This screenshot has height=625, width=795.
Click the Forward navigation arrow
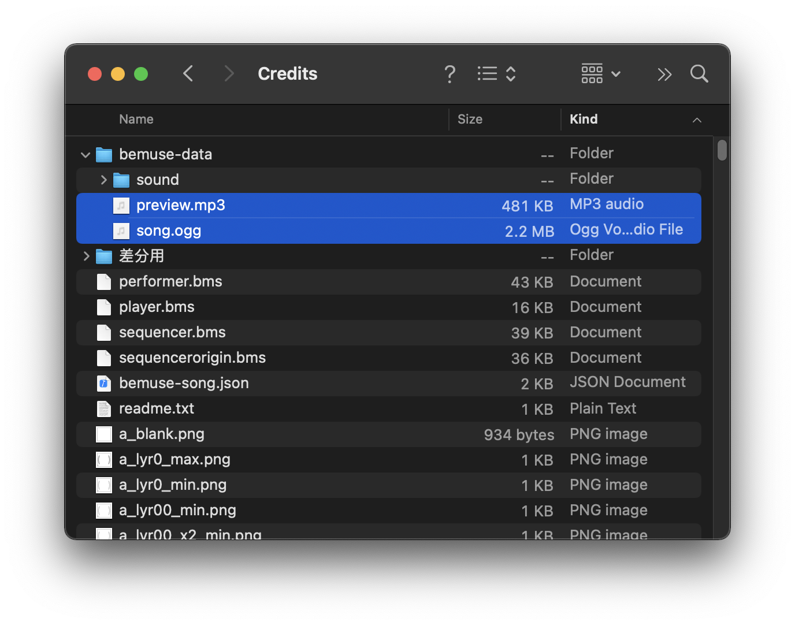pos(229,73)
